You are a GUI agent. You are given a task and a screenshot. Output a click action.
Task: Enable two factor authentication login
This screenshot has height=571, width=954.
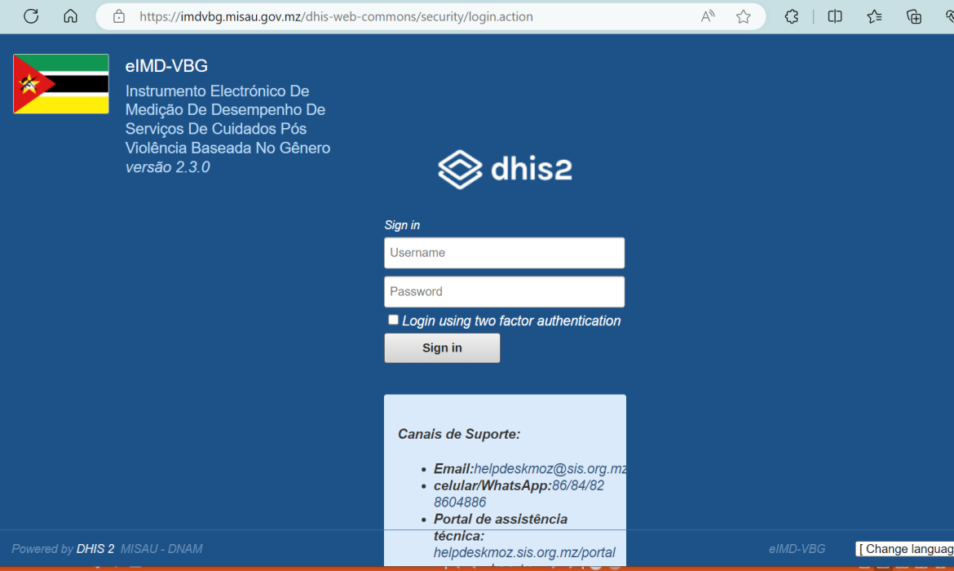(393, 319)
